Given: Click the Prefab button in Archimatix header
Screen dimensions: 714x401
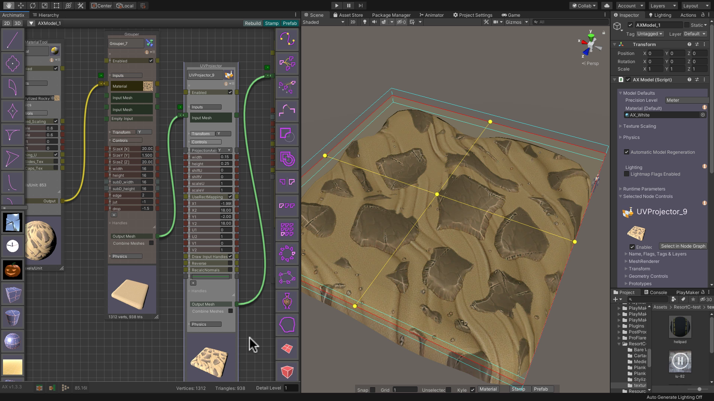Looking at the screenshot, I should coord(290,23).
